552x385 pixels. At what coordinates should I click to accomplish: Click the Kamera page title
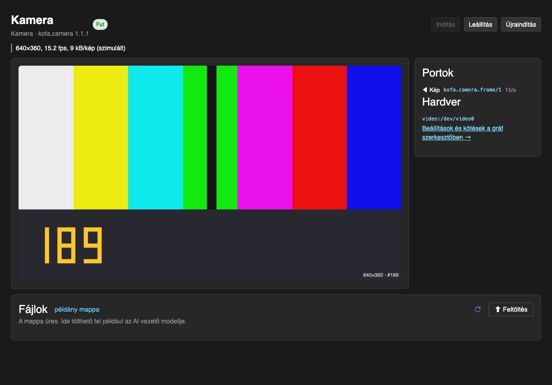point(32,20)
